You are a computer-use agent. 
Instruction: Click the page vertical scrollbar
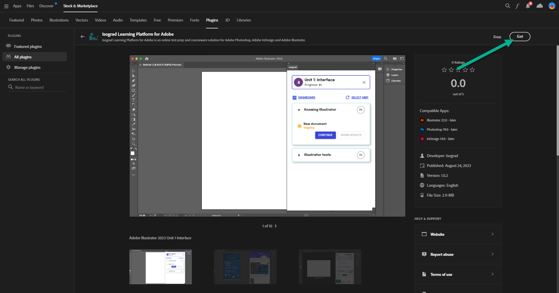(x=558, y=100)
